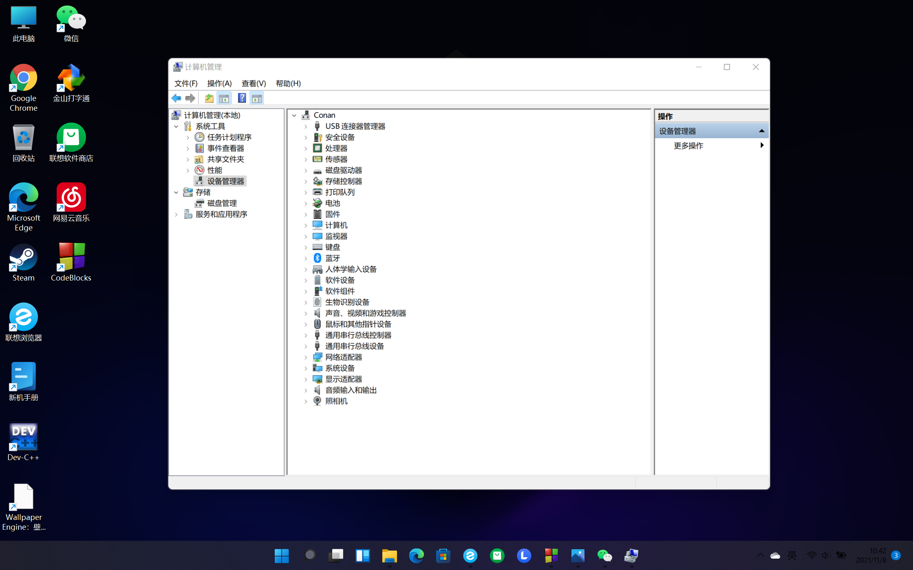This screenshot has width=913, height=570.
Task: Select the 蓝牙 Bluetooth device category
Action: [x=332, y=258]
